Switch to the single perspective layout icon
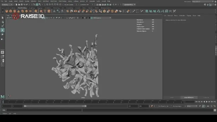Screen dimensions: 217x122 coord(3,52)
